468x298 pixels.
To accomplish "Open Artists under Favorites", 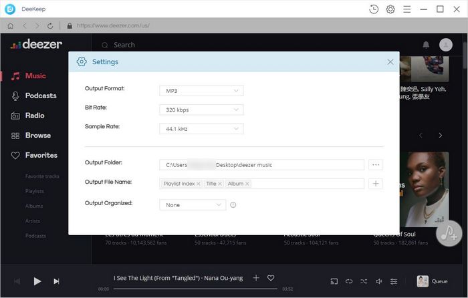I will coord(33,221).
